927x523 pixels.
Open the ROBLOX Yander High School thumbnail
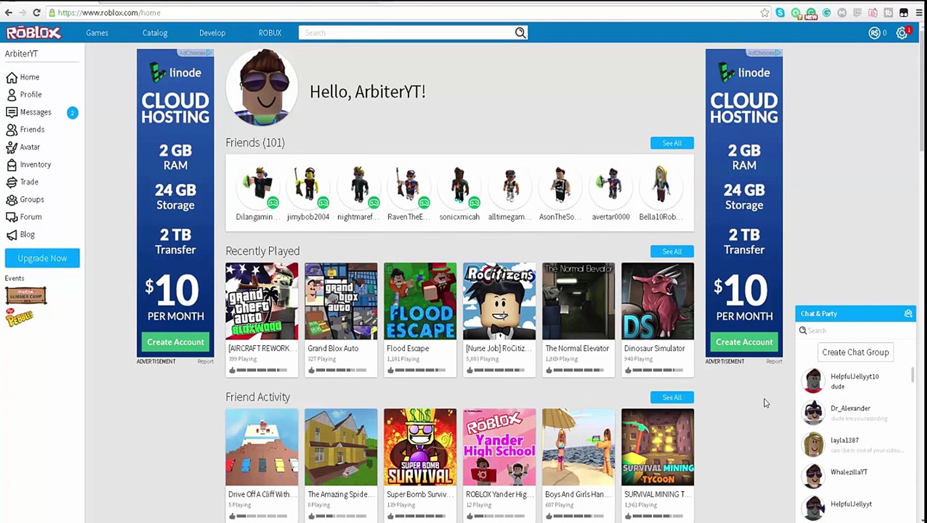499,447
